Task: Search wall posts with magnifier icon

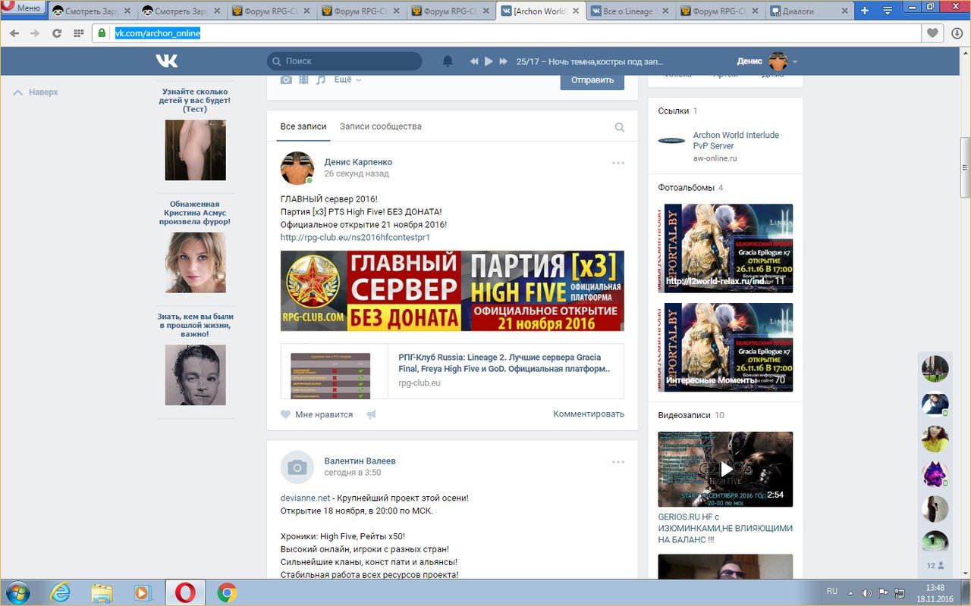Action: tap(620, 127)
